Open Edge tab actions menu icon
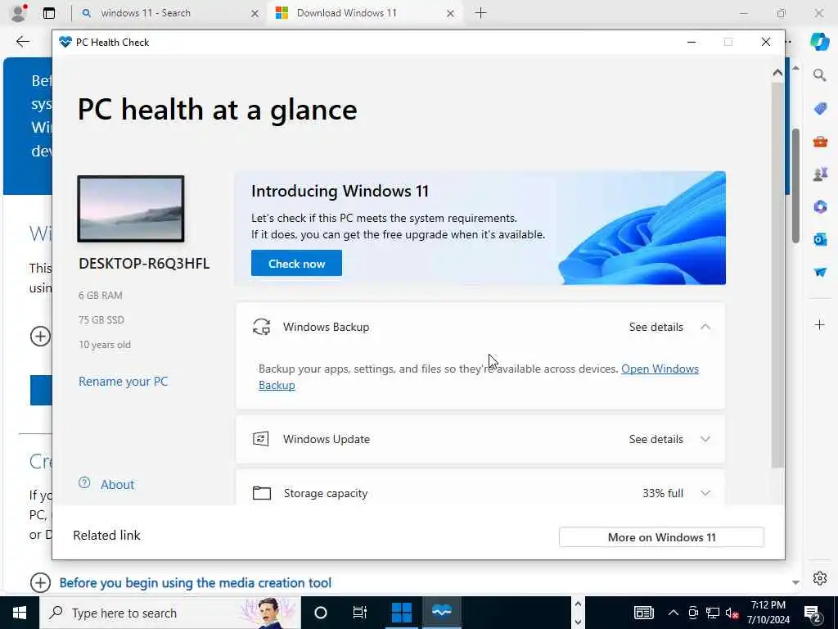 49,13
